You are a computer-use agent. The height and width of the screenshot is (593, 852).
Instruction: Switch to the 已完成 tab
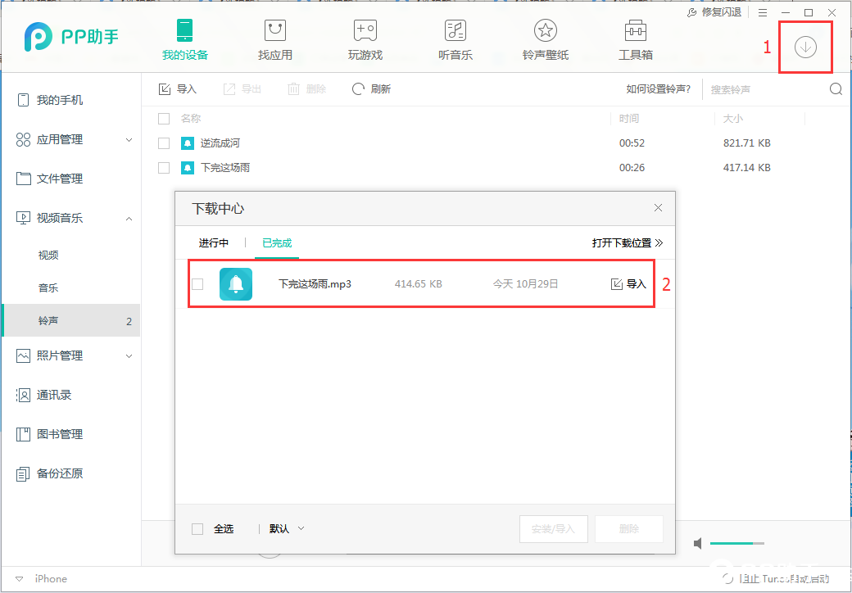277,242
